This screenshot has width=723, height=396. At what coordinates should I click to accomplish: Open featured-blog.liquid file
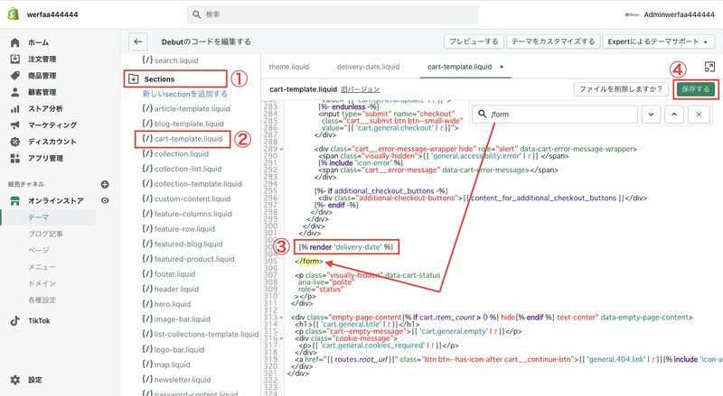188,244
